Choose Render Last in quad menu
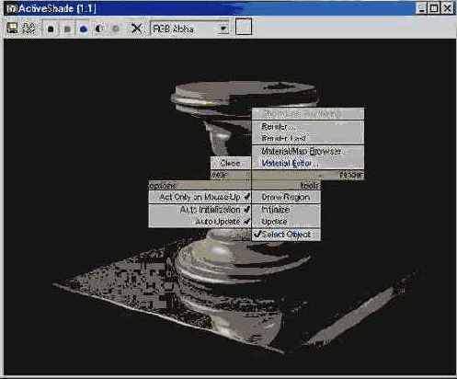Screen dimensions: 457x379 [x=308, y=138]
